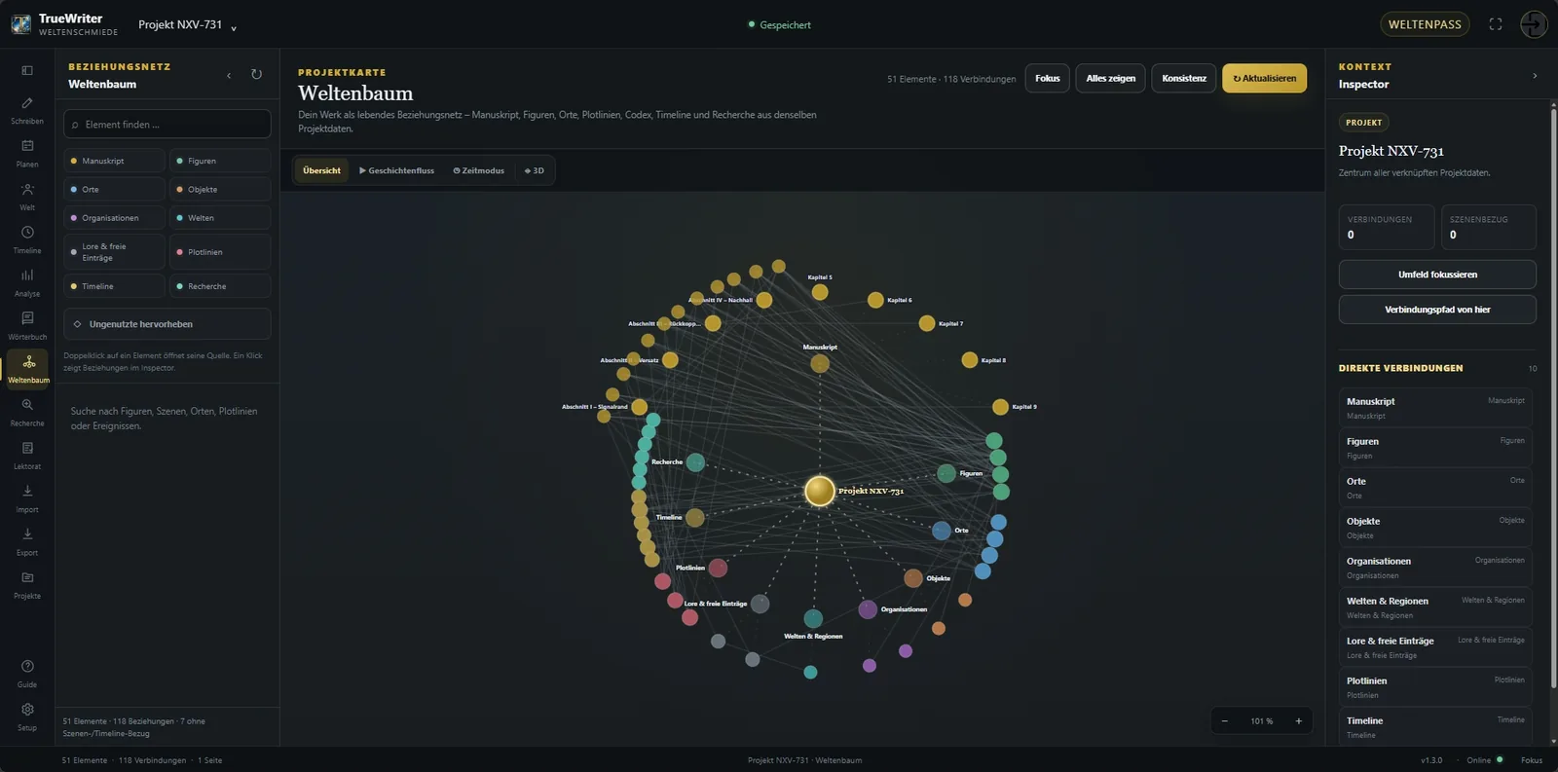Open the Import sidebar icon
Screen dimensions: 1558x772
27,498
